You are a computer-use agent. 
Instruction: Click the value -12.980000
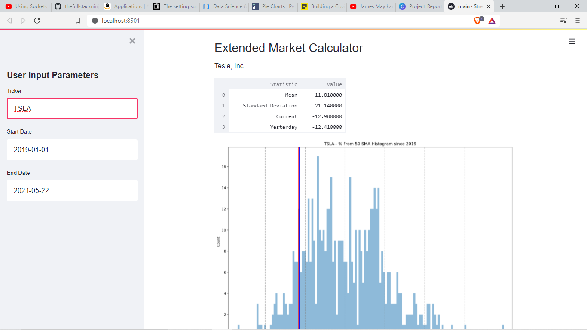click(327, 116)
